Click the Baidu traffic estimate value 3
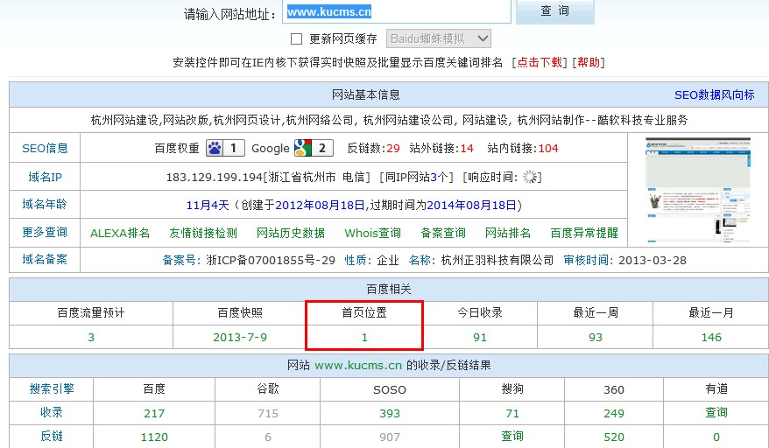Screen dimensions: 769x448 coord(91,337)
